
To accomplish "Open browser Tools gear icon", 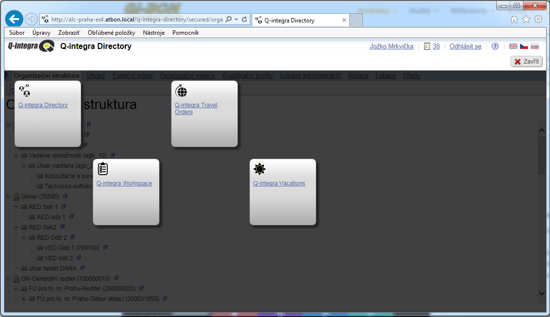I will pos(538,20).
